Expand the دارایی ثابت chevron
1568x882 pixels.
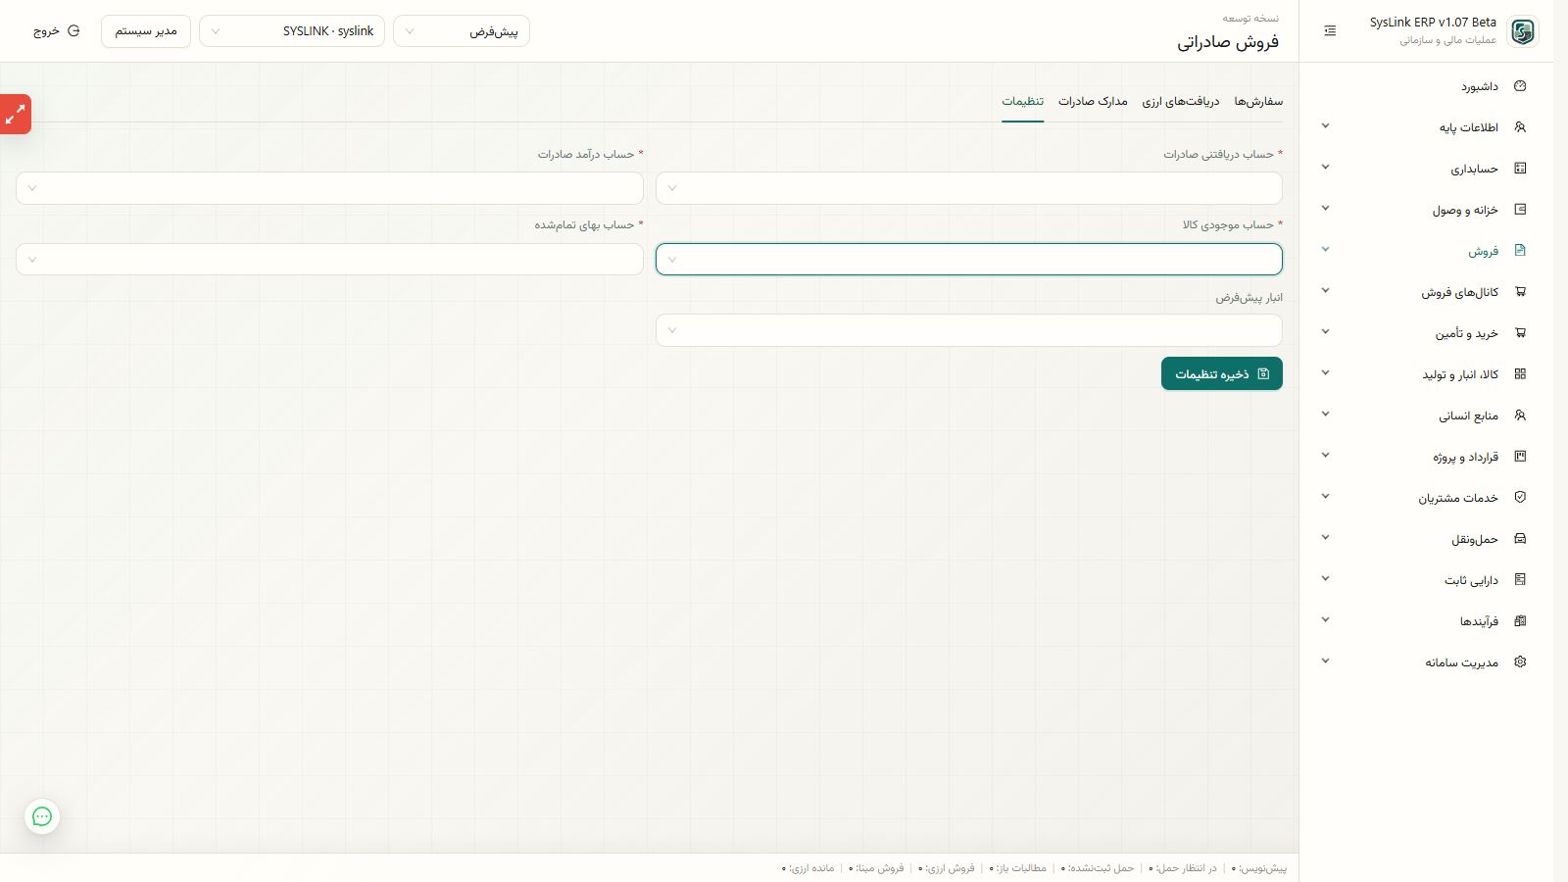(x=1325, y=579)
